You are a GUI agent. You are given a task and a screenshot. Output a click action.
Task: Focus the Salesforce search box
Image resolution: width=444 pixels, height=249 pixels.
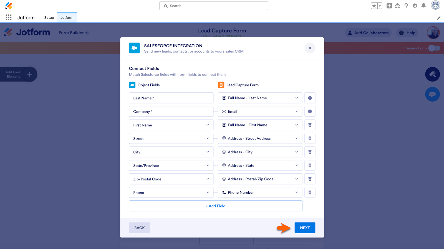click(214, 6)
